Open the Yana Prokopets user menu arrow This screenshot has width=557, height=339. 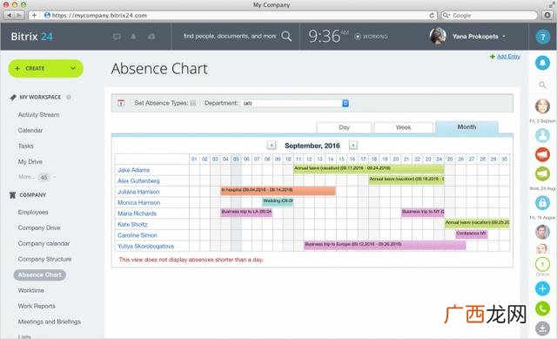(504, 37)
